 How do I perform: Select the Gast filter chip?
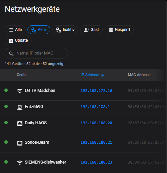(x=91, y=30)
